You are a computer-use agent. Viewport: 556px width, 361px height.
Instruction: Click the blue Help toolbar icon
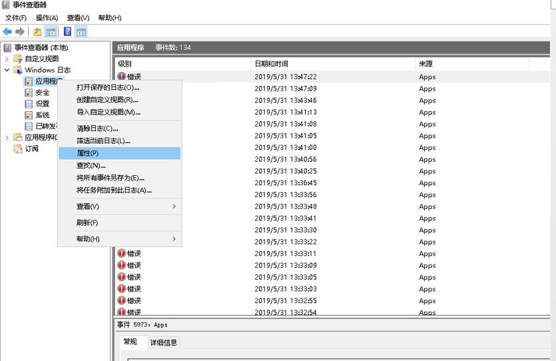click(x=67, y=31)
